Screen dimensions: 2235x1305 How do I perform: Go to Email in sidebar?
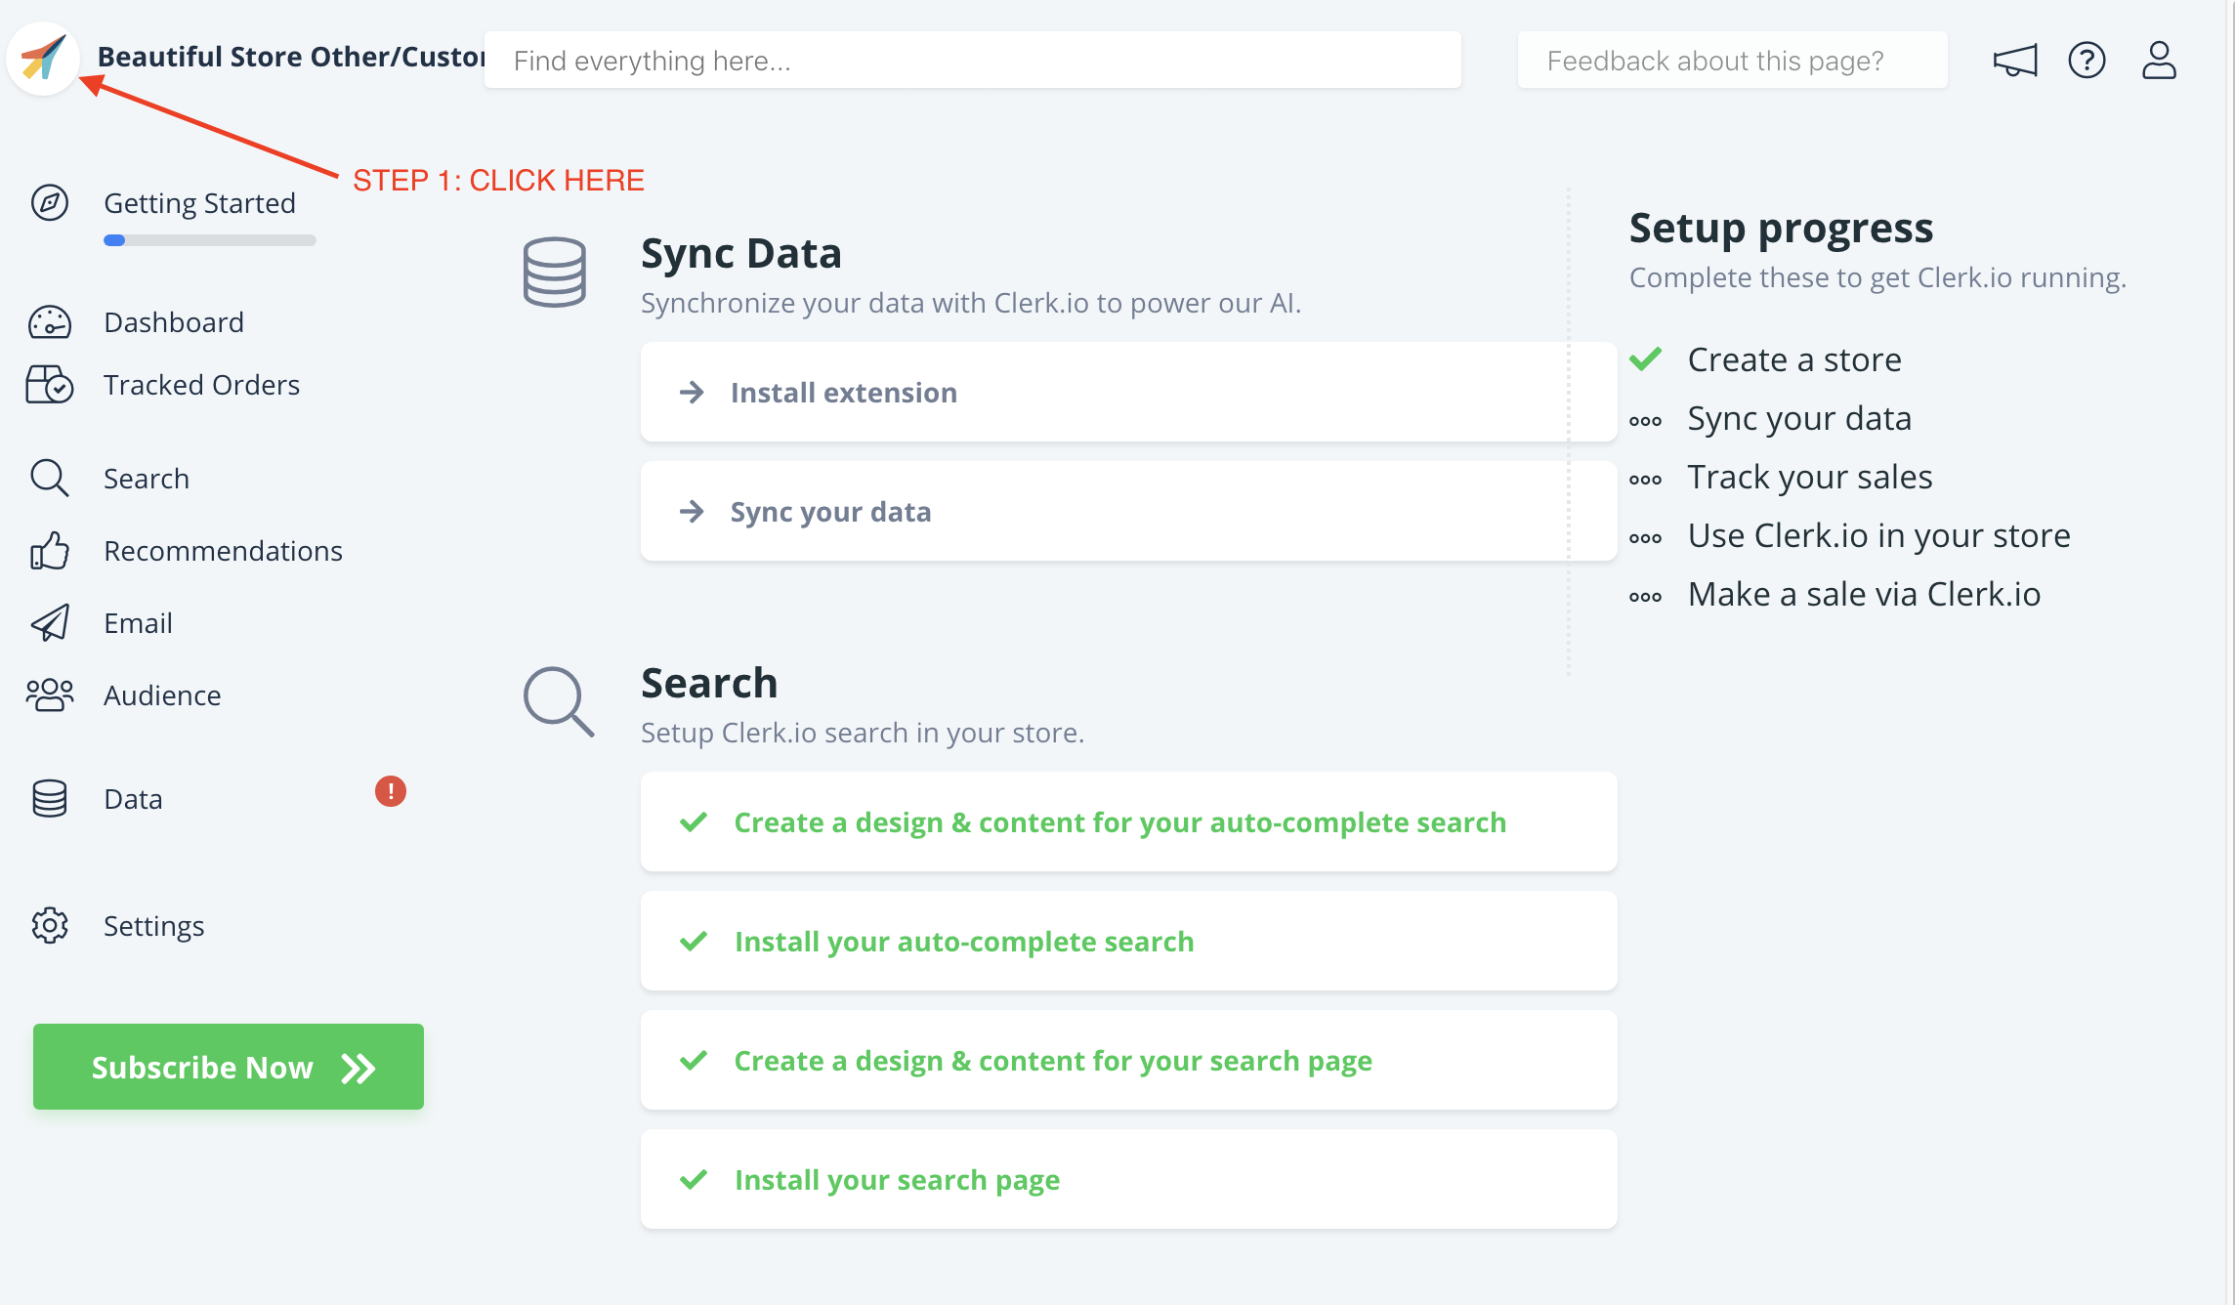pyautogui.click(x=138, y=623)
